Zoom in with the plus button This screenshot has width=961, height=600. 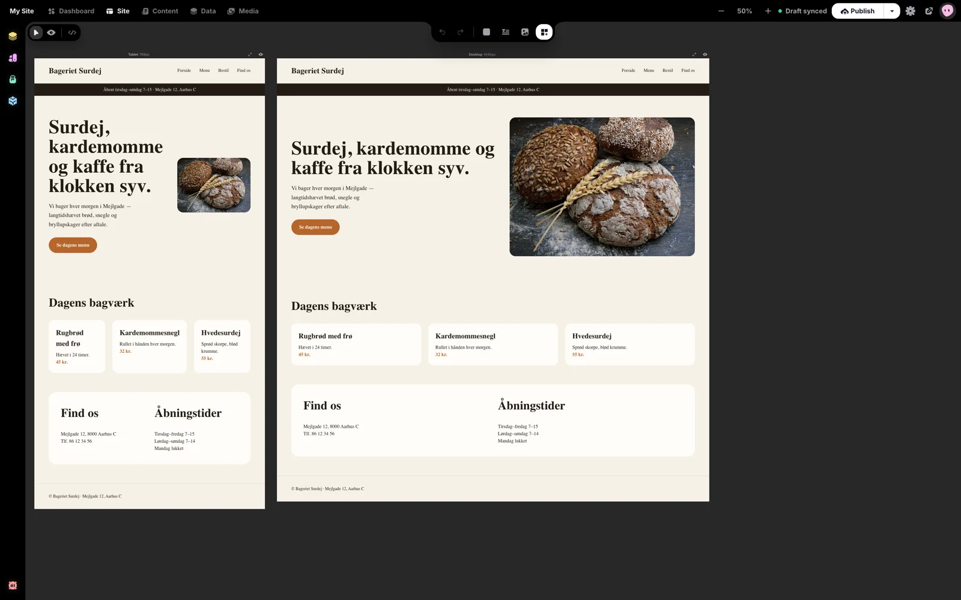[768, 11]
